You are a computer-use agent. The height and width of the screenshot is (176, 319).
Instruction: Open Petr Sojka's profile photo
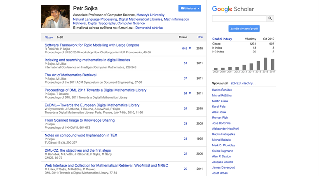pyautogui.click(x=56, y=16)
